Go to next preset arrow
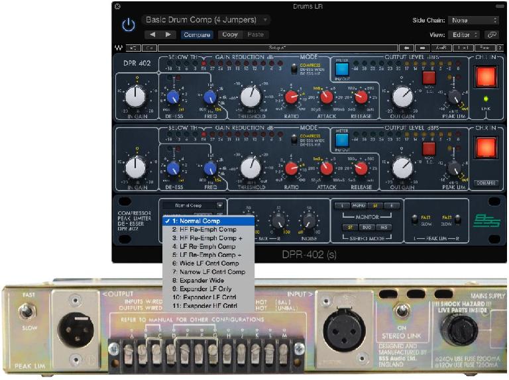The image size is (509, 380). pos(168,34)
